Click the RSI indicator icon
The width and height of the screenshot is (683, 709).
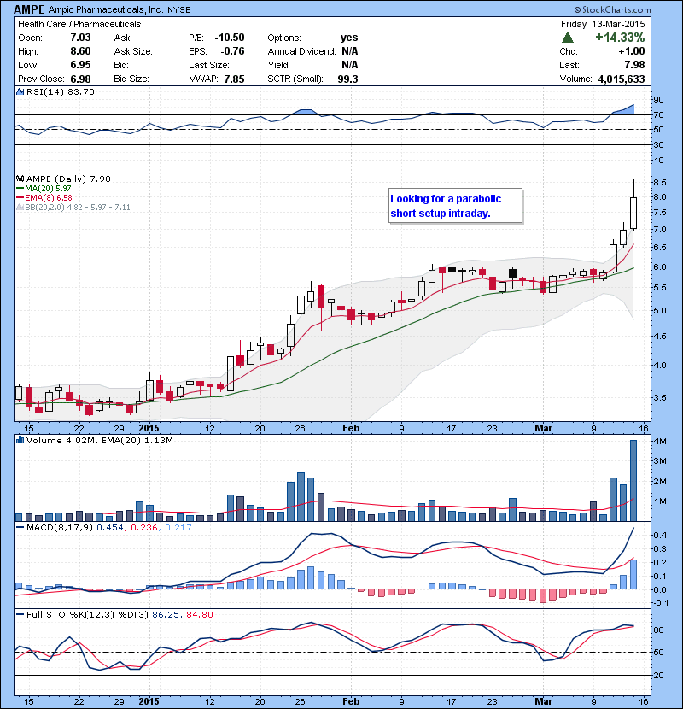pos(20,91)
